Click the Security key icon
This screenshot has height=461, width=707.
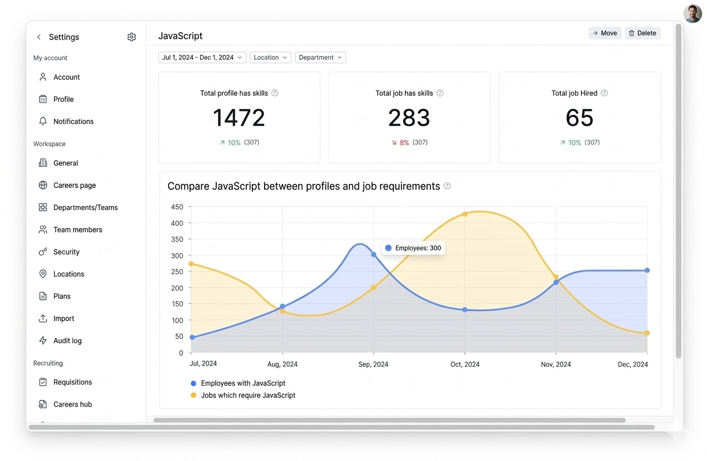pos(43,252)
